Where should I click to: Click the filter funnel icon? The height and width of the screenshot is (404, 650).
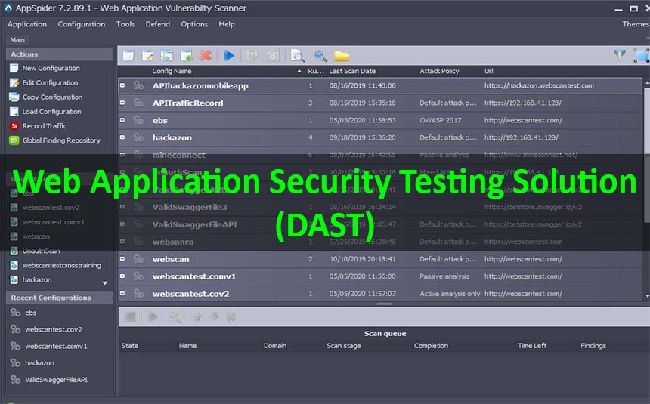tap(620, 54)
